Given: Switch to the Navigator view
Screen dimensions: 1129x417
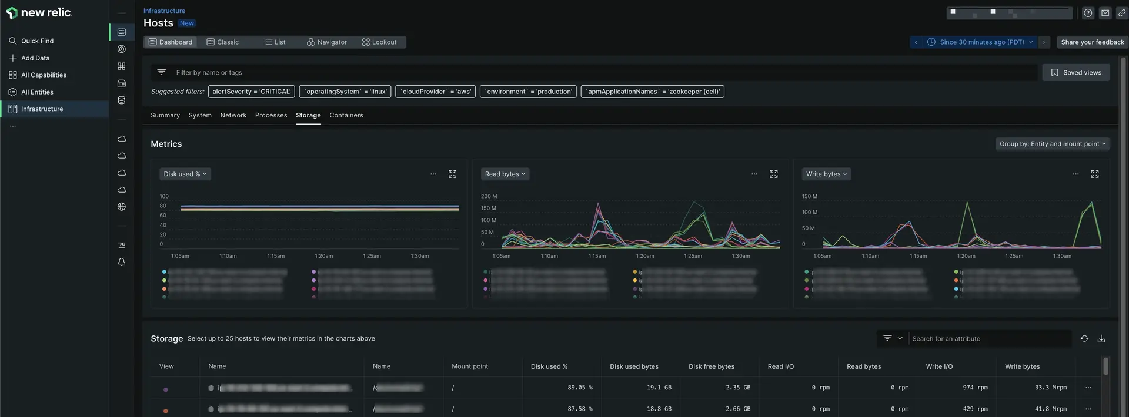Looking at the screenshot, I should point(326,42).
